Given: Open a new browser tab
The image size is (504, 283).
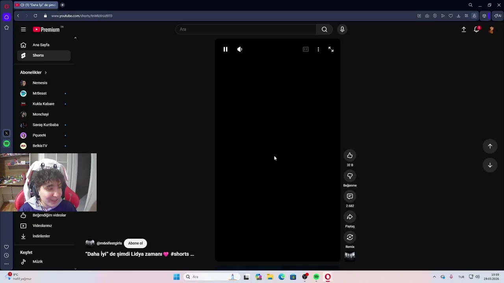Looking at the screenshot, I should tap(62, 5).
